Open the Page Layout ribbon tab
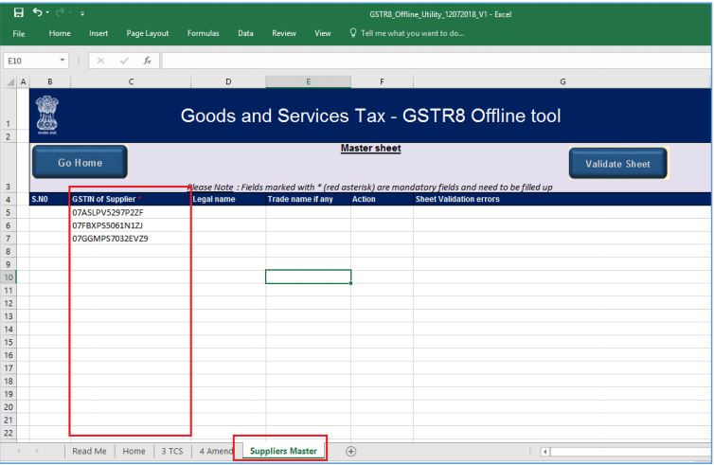 coord(147,33)
